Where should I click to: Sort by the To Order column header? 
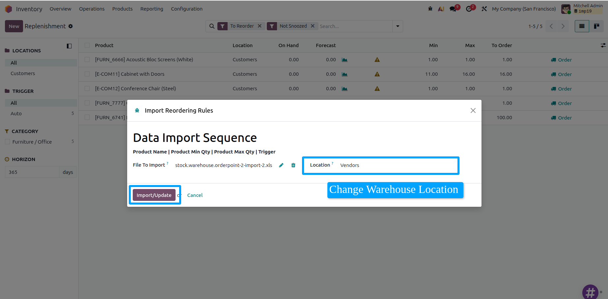click(x=502, y=45)
